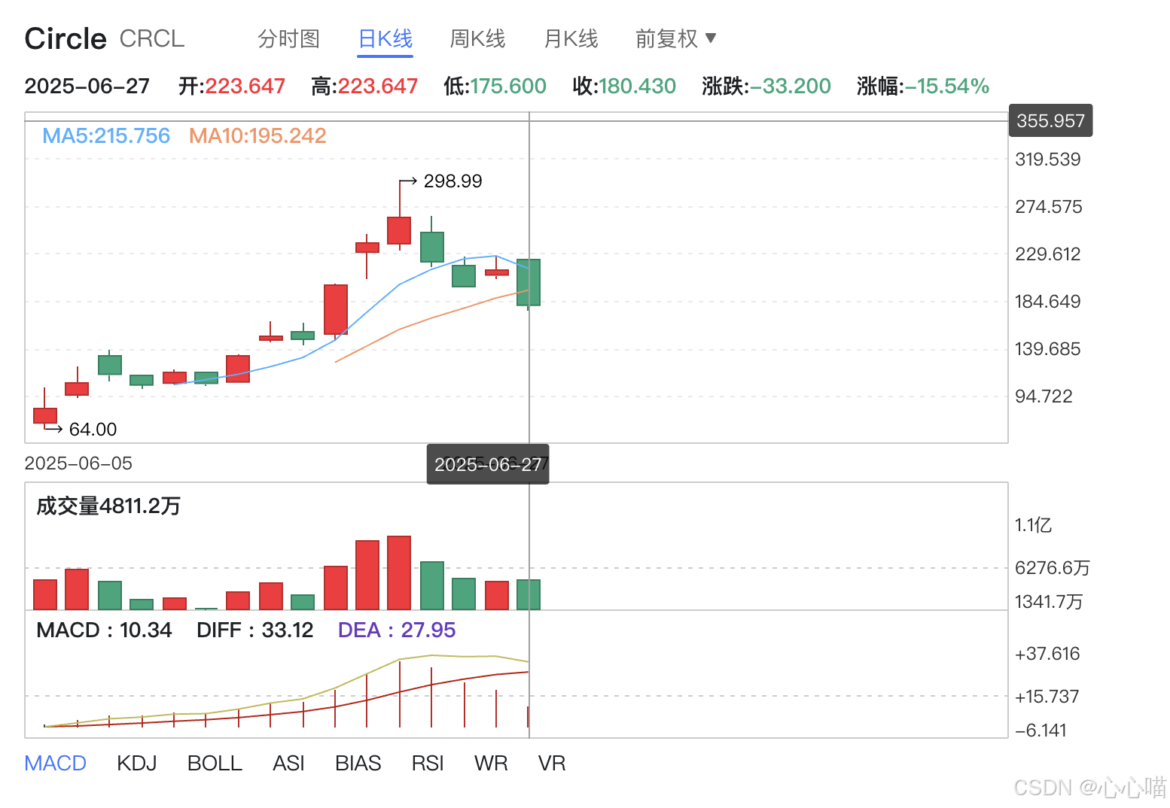The height and width of the screenshot is (808, 1170).
Task: Click the 184.649 price axis label
Action: click(1047, 302)
